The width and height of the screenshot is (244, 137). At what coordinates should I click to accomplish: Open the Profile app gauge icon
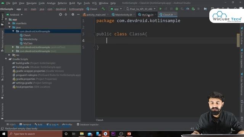pyautogui.click(x=188, y=9)
